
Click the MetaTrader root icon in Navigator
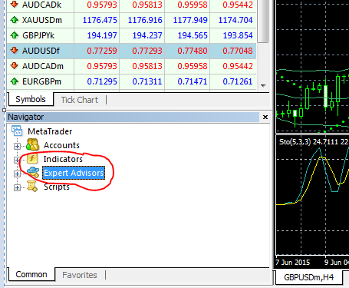coord(17,131)
